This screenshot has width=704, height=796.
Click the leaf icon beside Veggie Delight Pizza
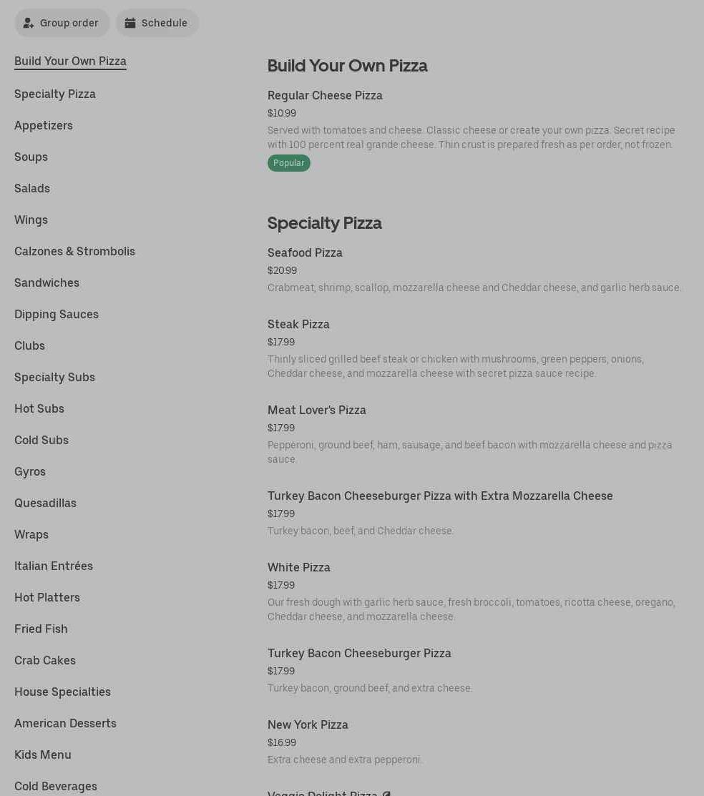coord(386,793)
